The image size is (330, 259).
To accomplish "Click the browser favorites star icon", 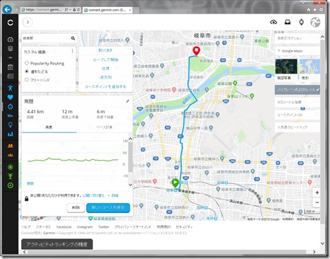I will pos(314,10).
